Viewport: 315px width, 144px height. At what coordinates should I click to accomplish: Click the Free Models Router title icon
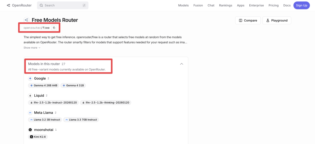27,20
